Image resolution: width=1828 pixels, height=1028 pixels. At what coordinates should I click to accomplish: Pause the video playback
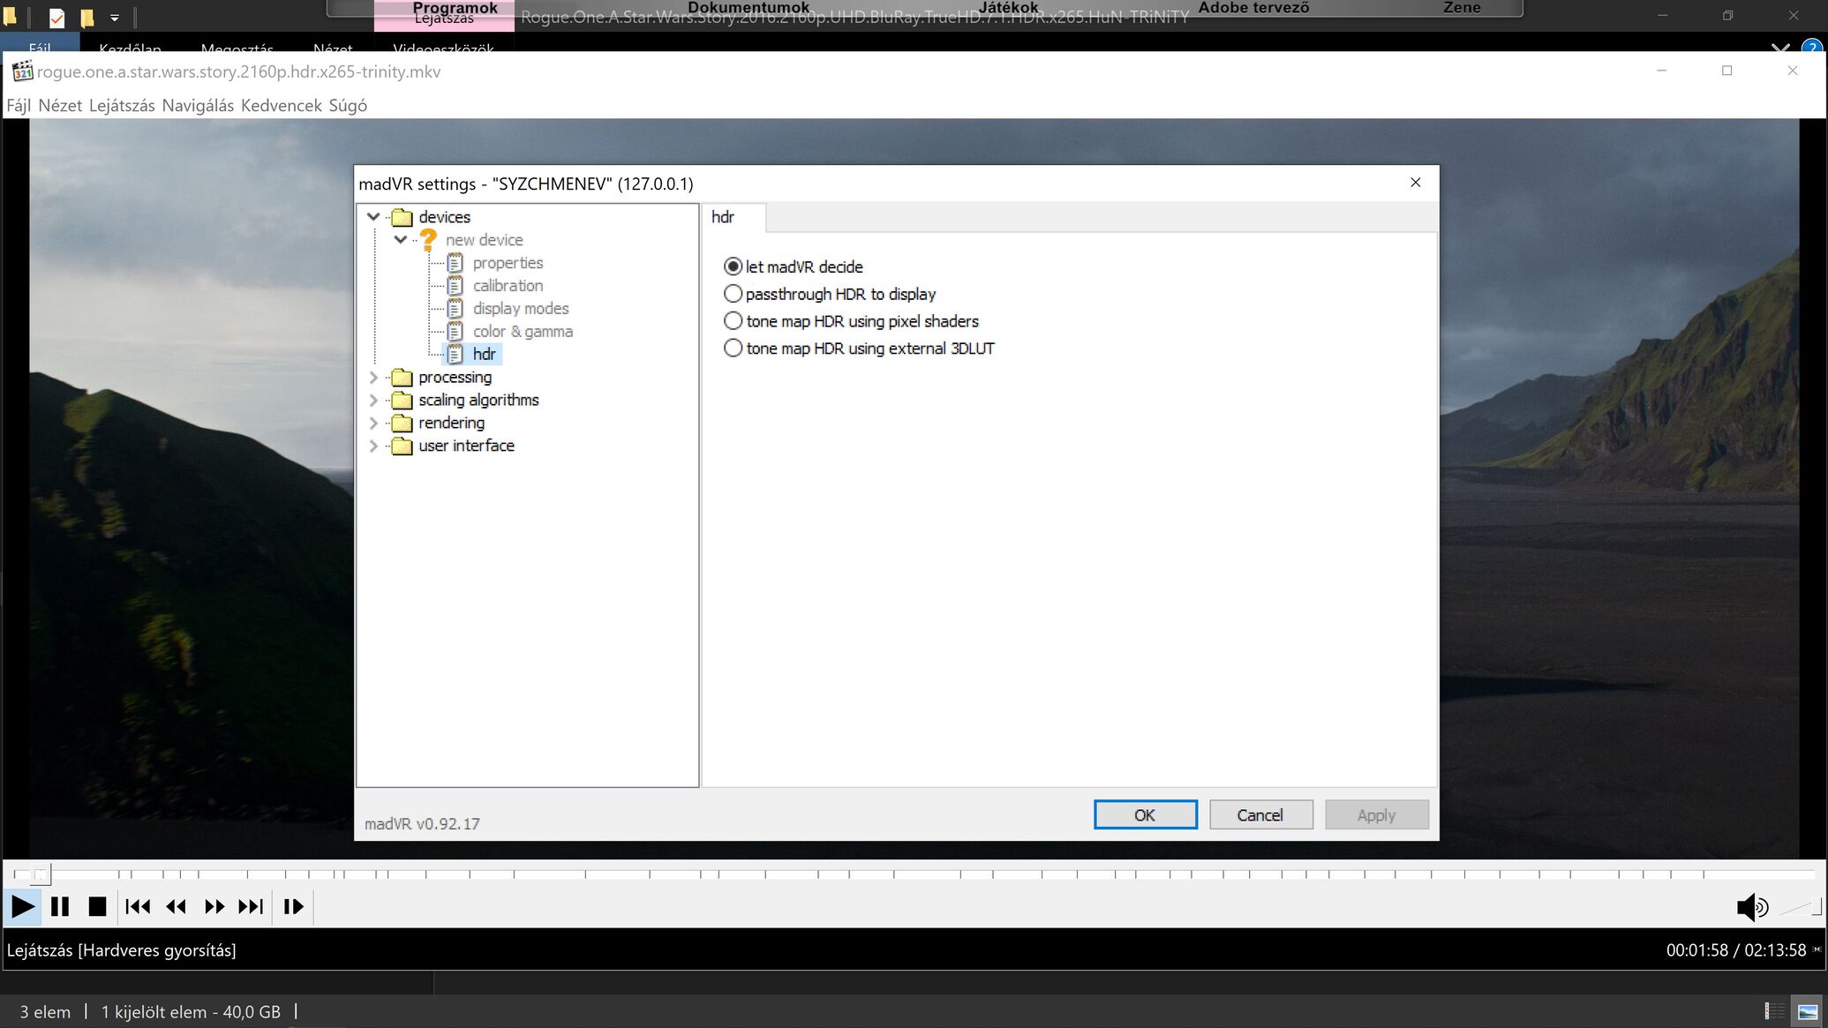60,906
